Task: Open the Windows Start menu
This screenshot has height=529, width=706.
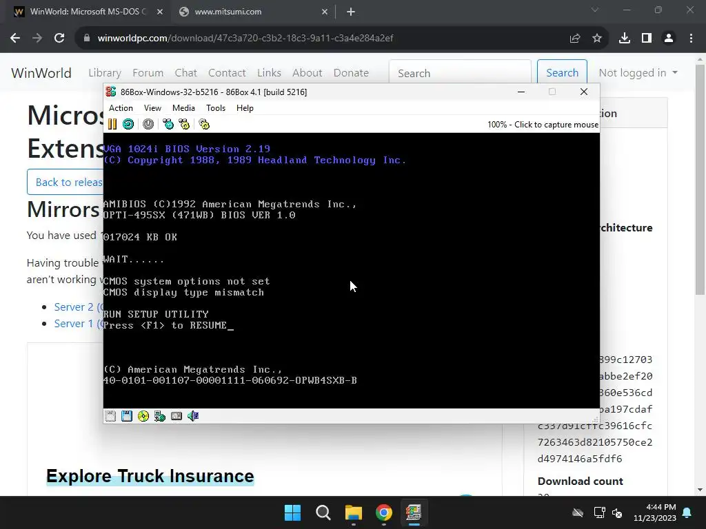Action: tap(292, 512)
